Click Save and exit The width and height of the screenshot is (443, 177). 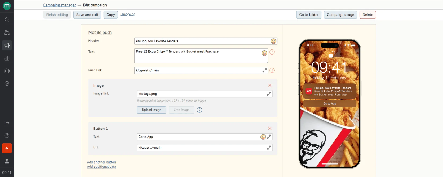(x=87, y=15)
